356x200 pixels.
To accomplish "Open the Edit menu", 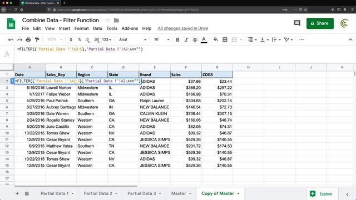I will (x=37, y=28).
